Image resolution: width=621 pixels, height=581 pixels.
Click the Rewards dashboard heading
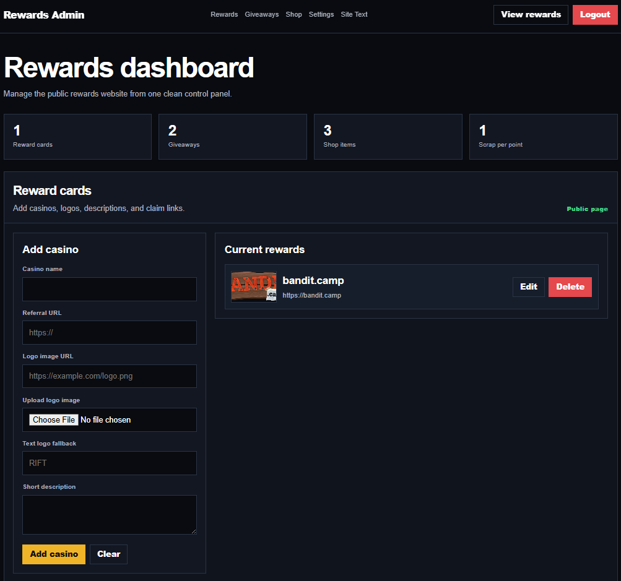(x=129, y=67)
